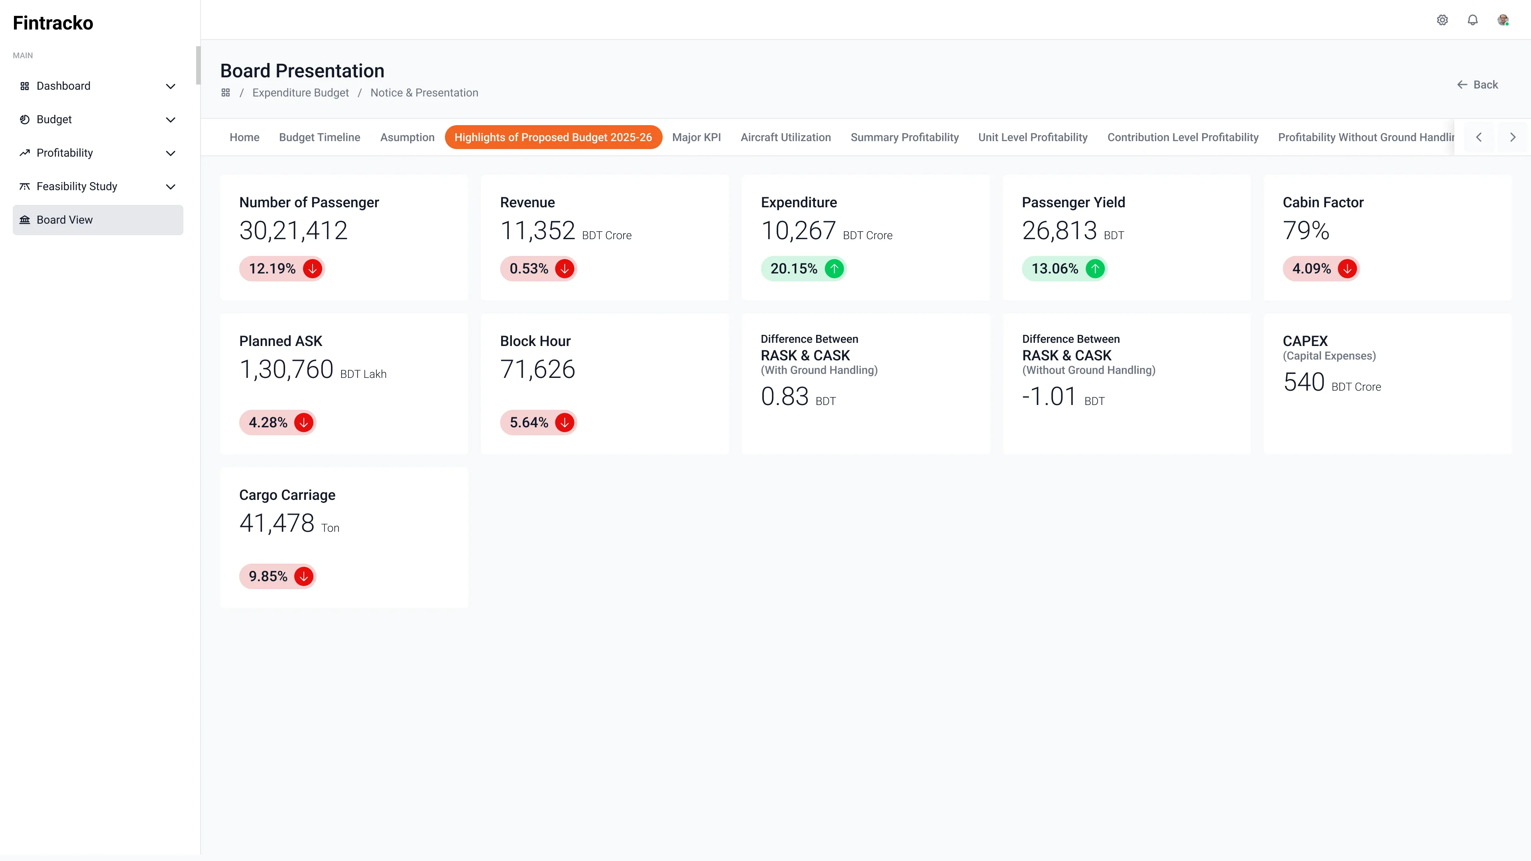Viewport: 1531px width, 861px height.
Task: Open the user avatar profile
Action: tap(1502, 20)
